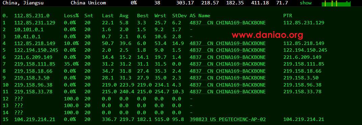
Task: Click the ??? entry at hop 12
Action: click(x=19, y=99)
